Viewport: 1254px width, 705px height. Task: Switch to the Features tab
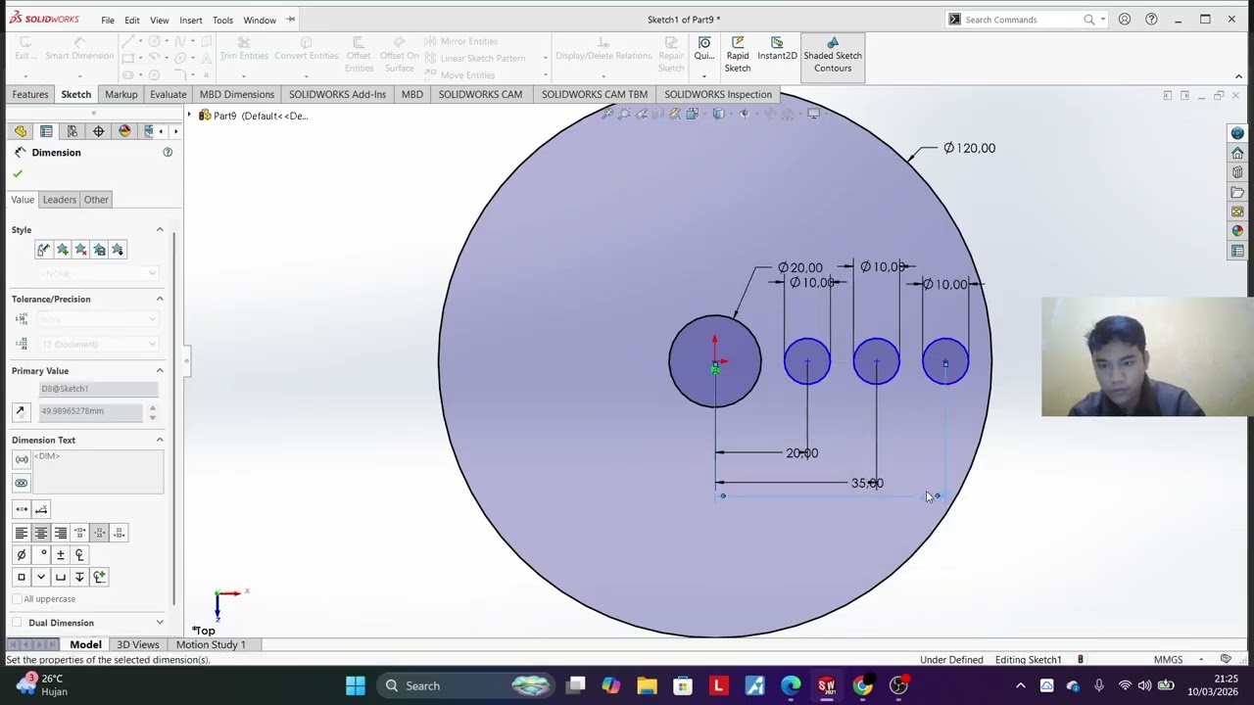click(30, 94)
